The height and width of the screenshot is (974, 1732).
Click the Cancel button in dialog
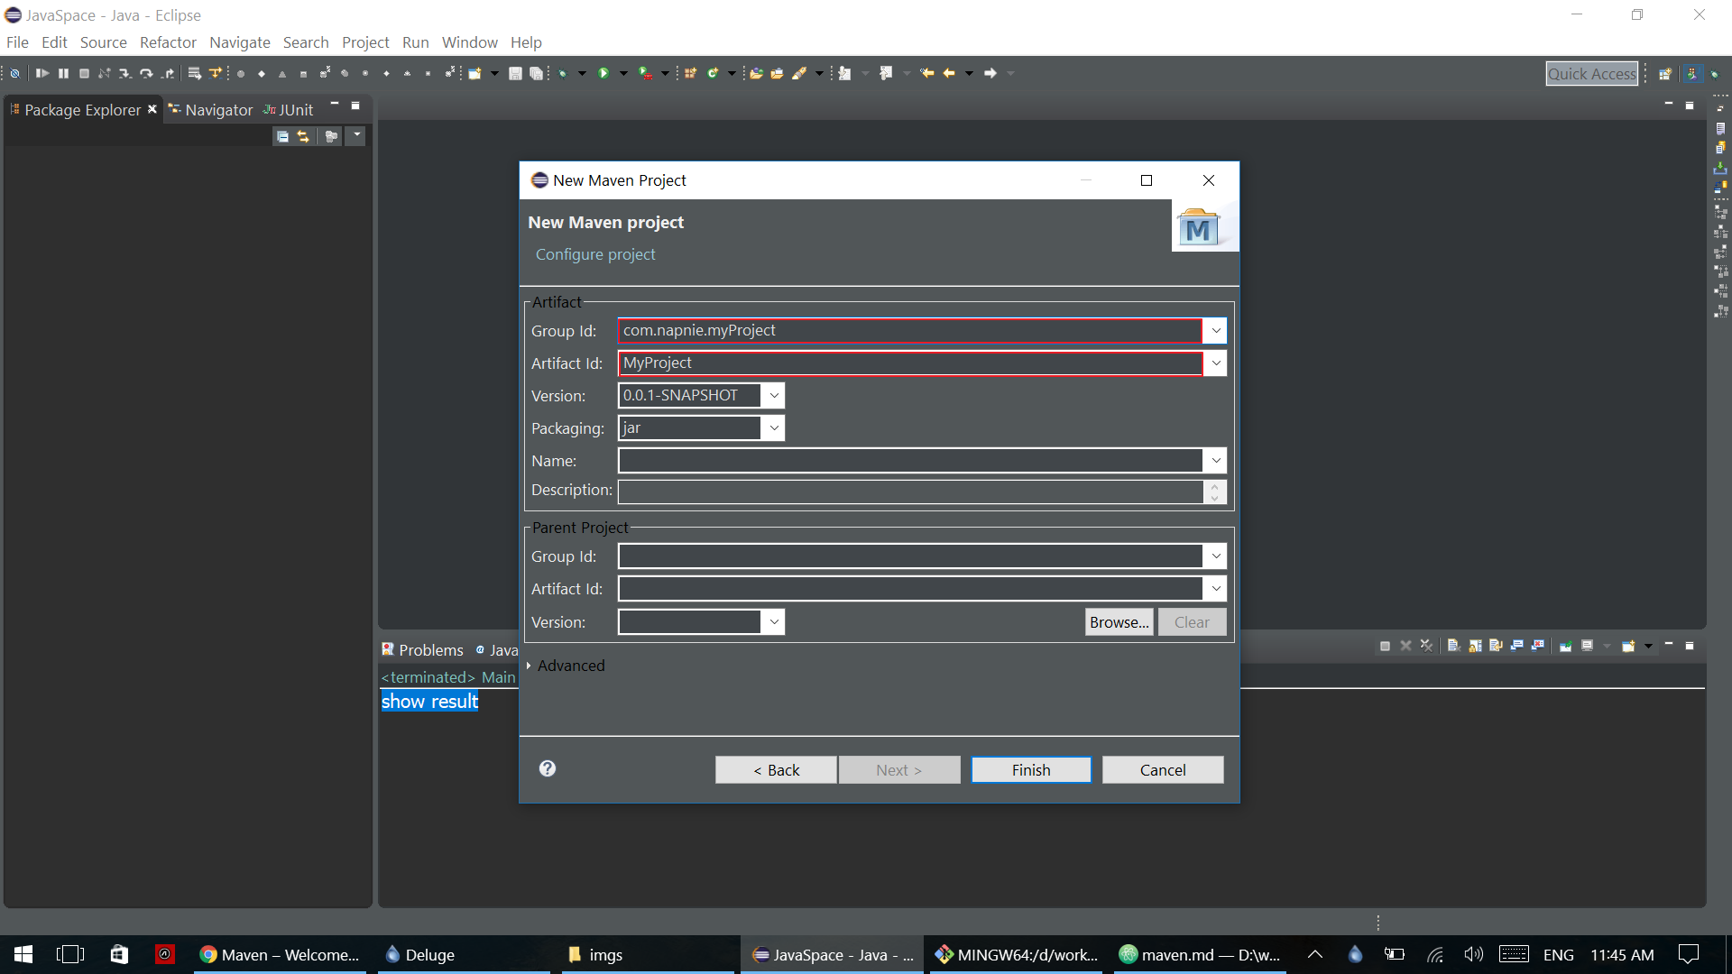1163,770
